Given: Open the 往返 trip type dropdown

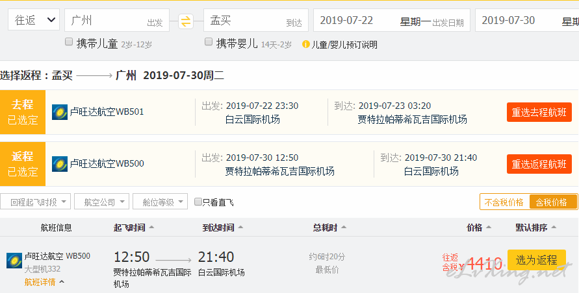Looking at the screenshot, I should (x=34, y=20).
